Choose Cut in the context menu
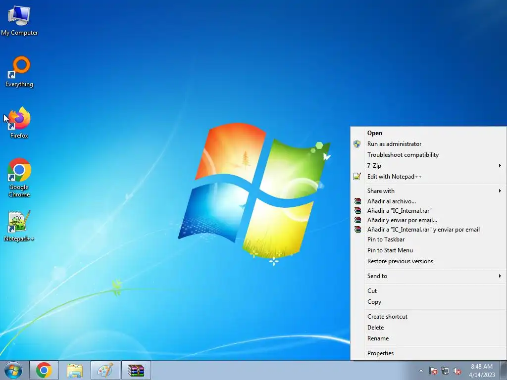Viewport: 507px width, 380px height. (428, 291)
